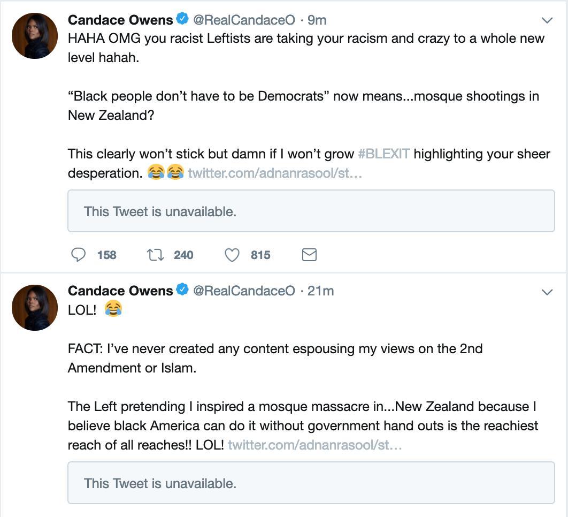Open @RealCandaceO handle on first tweet
Image resolution: width=568 pixels, height=517 pixels.
[244, 20]
